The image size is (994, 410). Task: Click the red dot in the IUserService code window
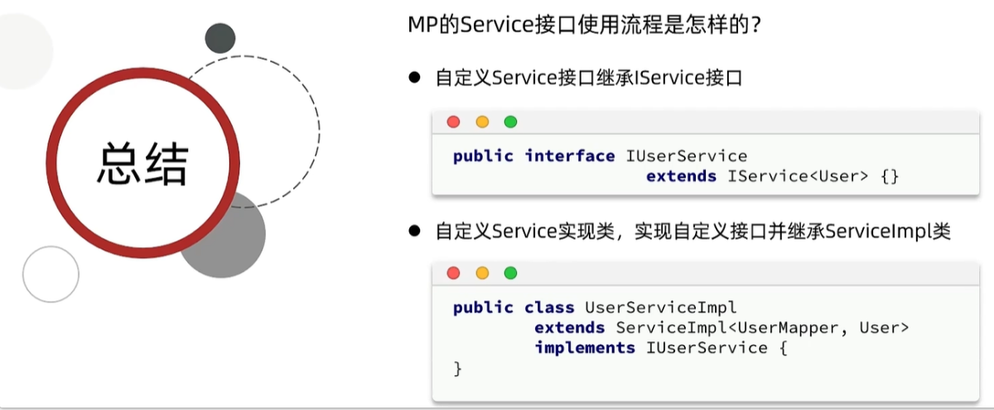[453, 122]
